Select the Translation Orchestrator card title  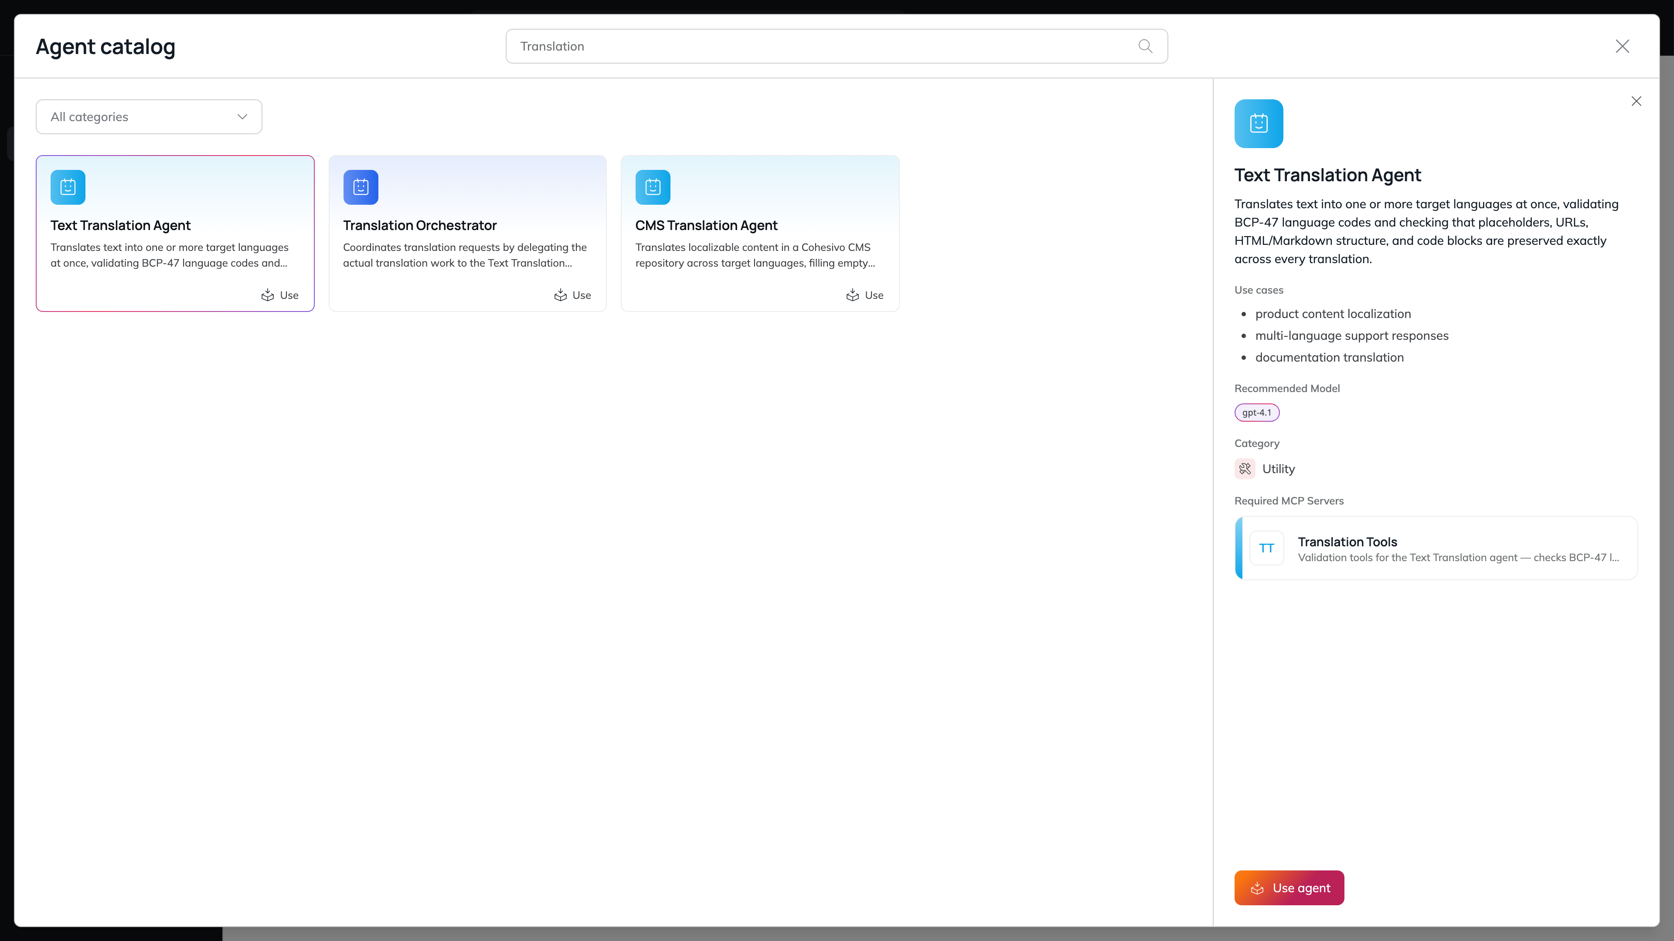pos(420,225)
